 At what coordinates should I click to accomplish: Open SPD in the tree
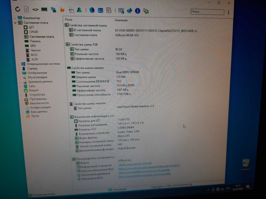click(31, 46)
